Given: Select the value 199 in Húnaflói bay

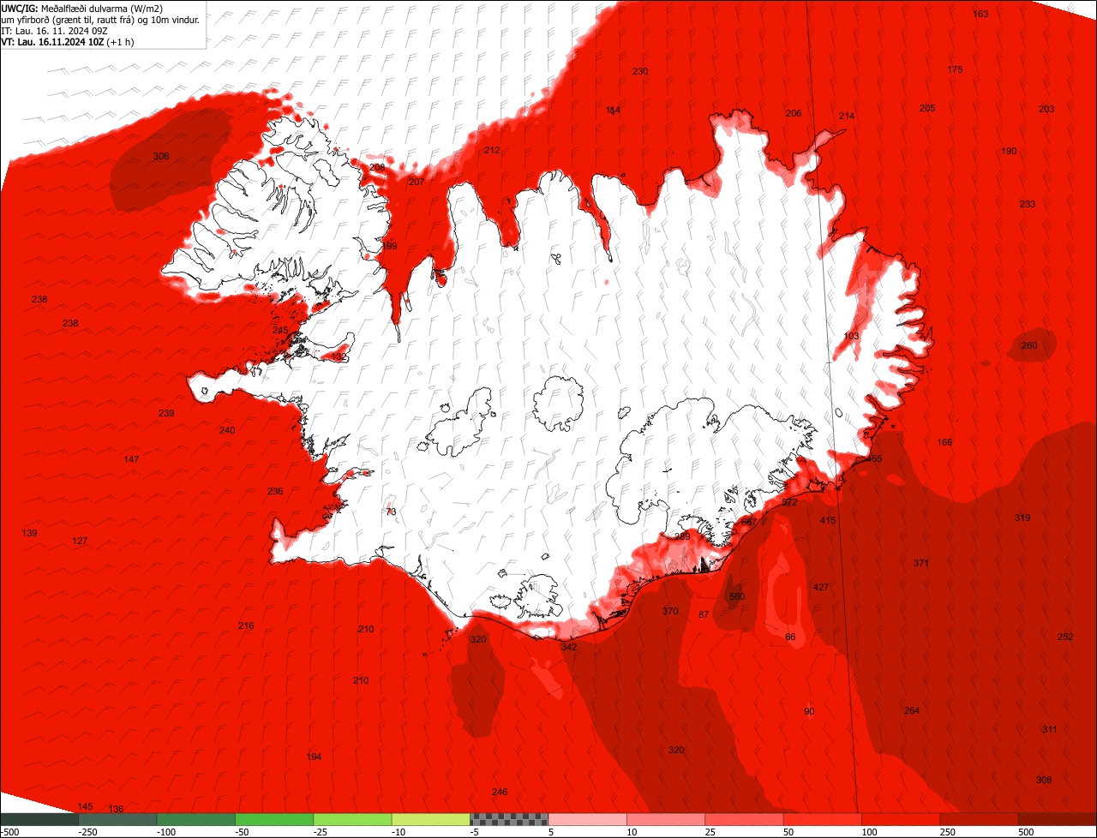Looking at the screenshot, I should (x=390, y=246).
